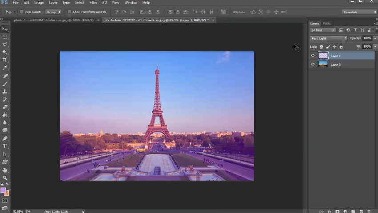Screen dimensions: 378x213
Task: Select the Rectangular Marquee tool
Action: click(5, 37)
